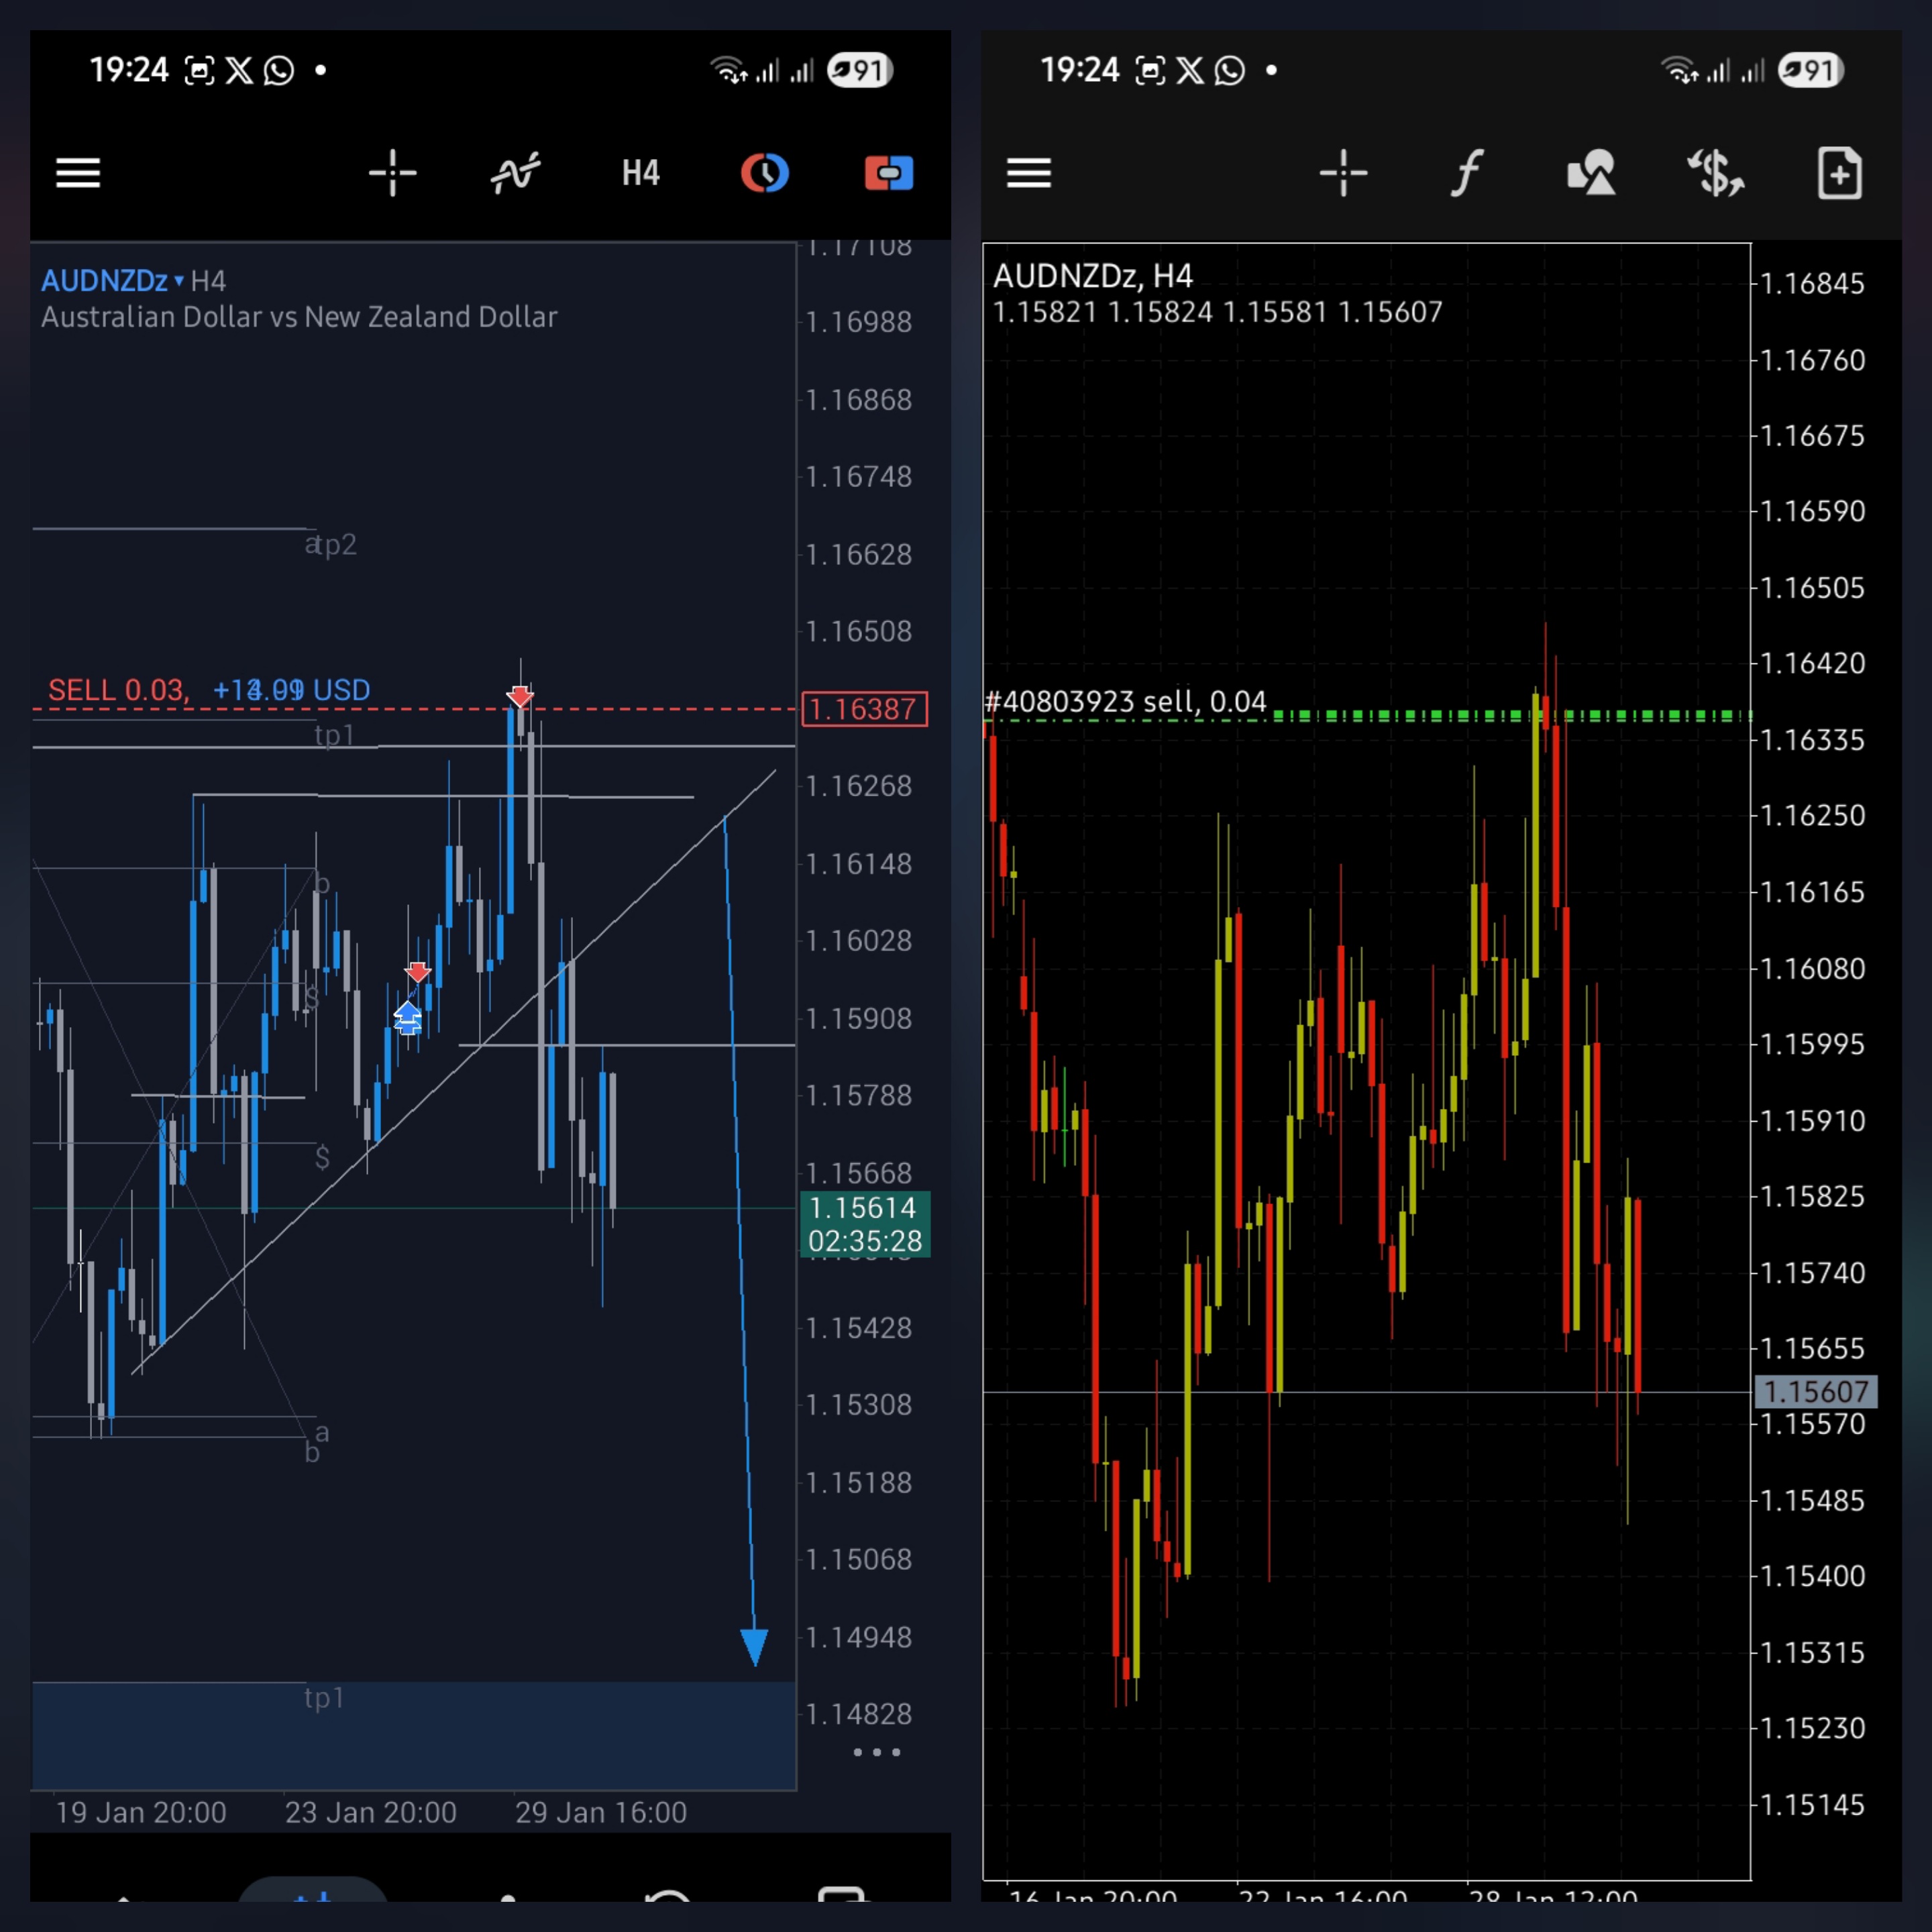
Task: Open the dollar symbol switch icon in right toolbar
Action: pyautogui.click(x=1715, y=173)
